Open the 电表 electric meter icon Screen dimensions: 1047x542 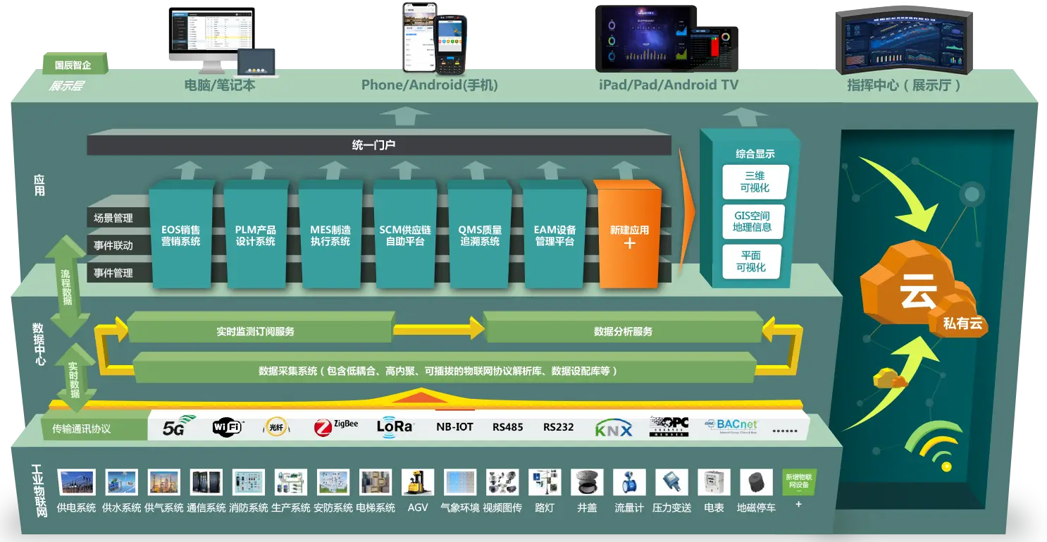(x=713, y=482)
